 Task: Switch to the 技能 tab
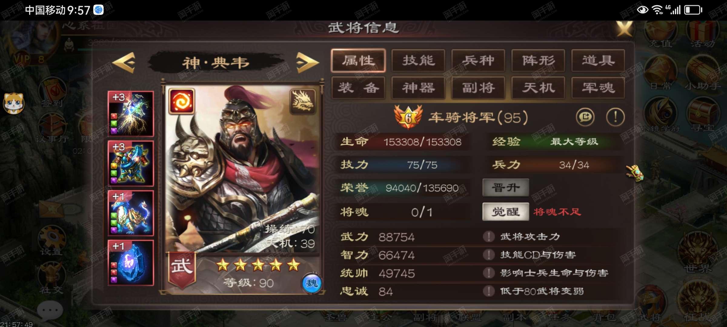(x=418, y=61)
